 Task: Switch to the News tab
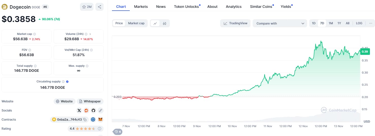coord(161,7)
